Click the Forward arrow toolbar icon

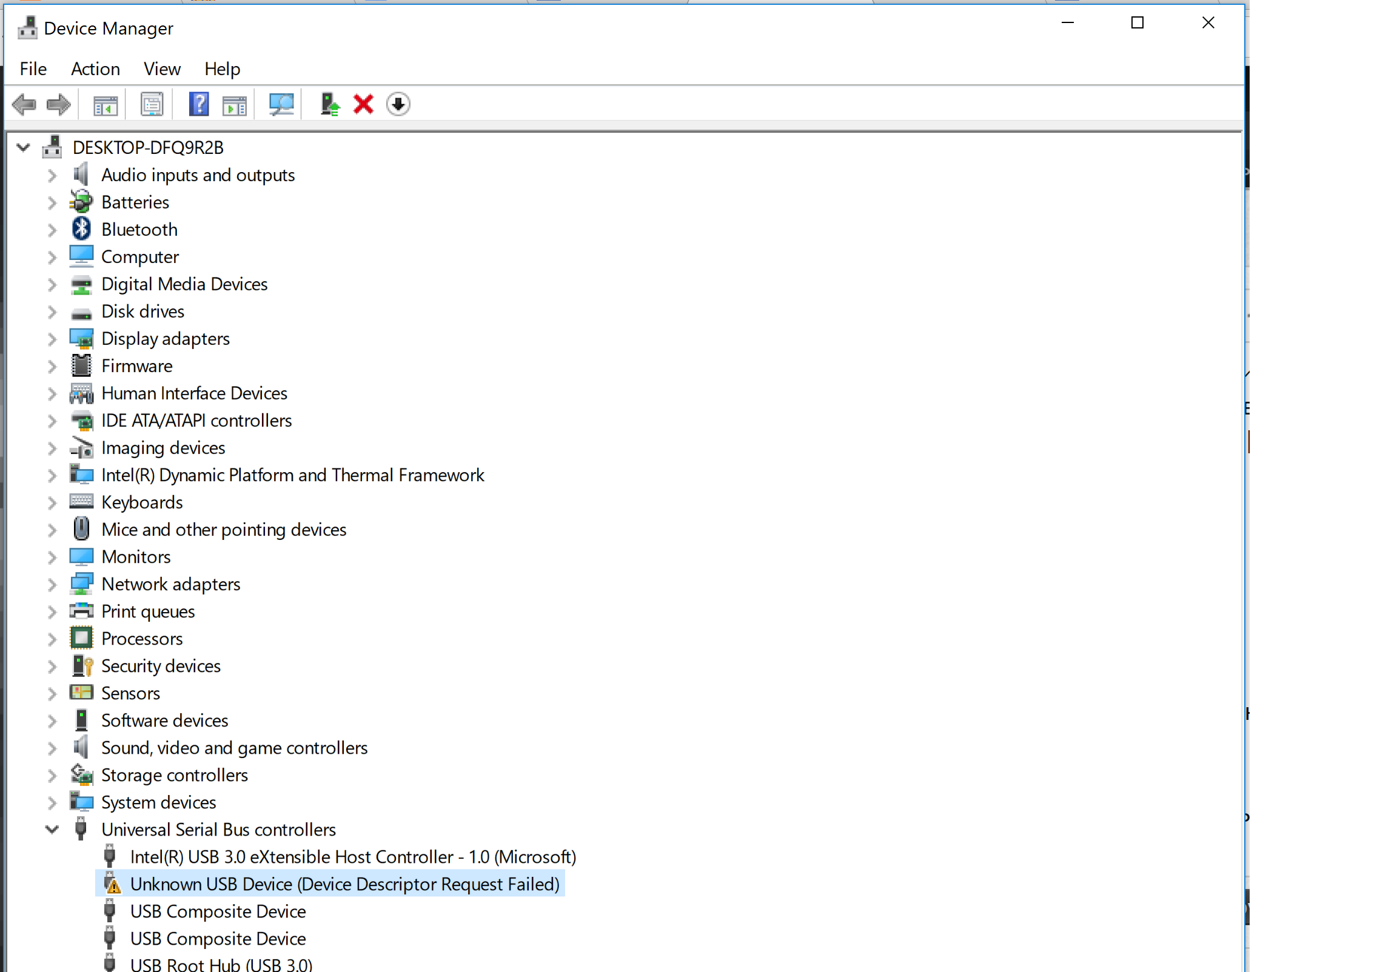coord(58,105)
